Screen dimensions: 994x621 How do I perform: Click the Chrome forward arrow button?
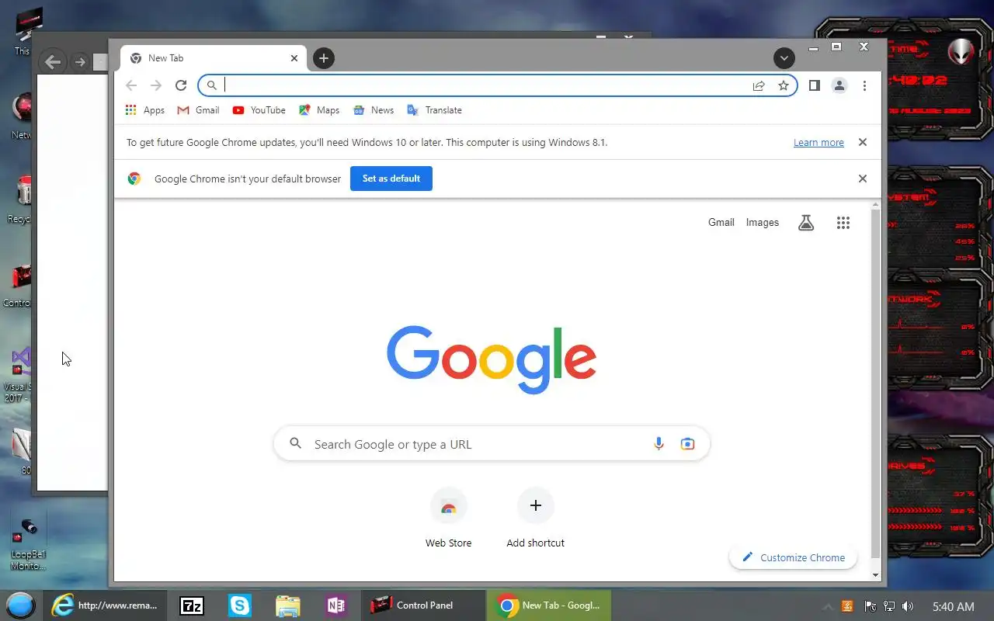click(156, 85)
